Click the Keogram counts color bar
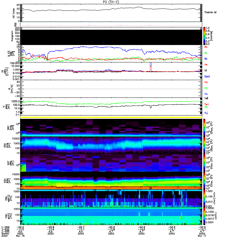The height and width of the screenshot is (240, 225). point(204,36)
